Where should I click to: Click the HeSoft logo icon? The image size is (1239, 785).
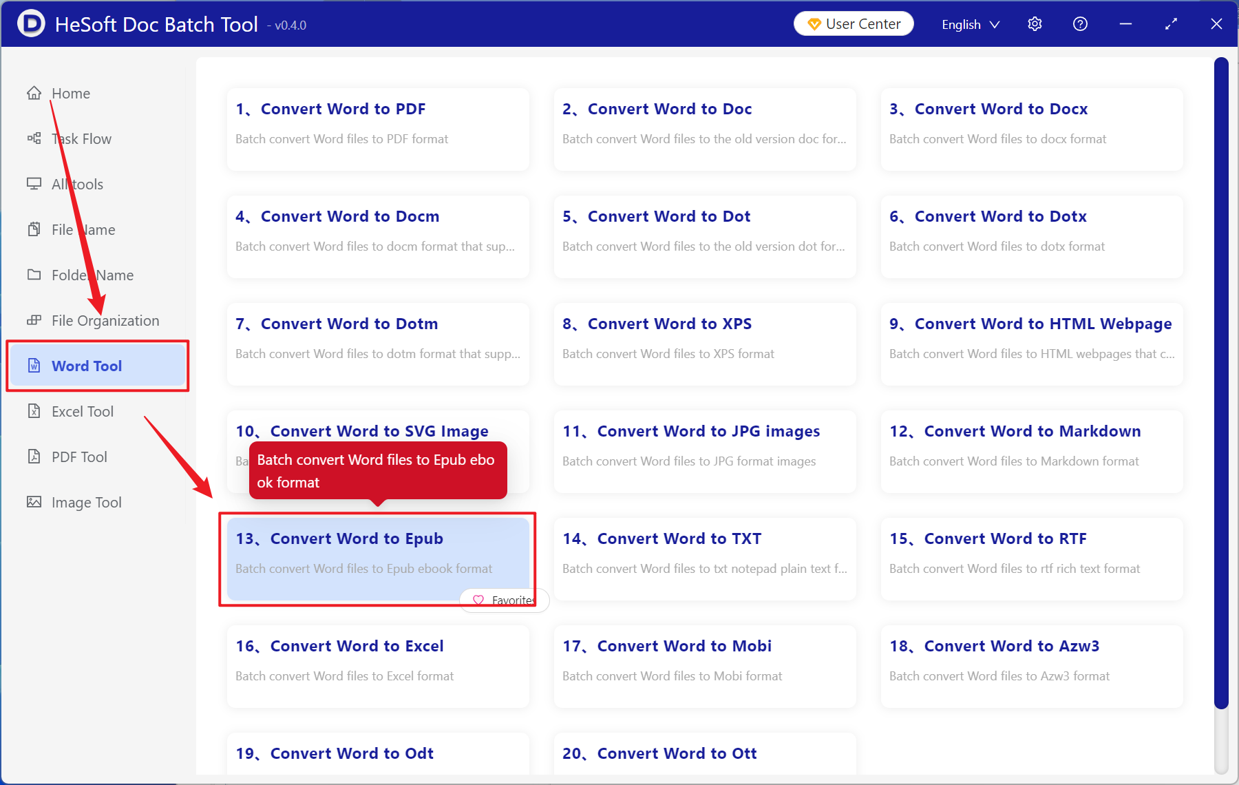[x=31, y=24]
